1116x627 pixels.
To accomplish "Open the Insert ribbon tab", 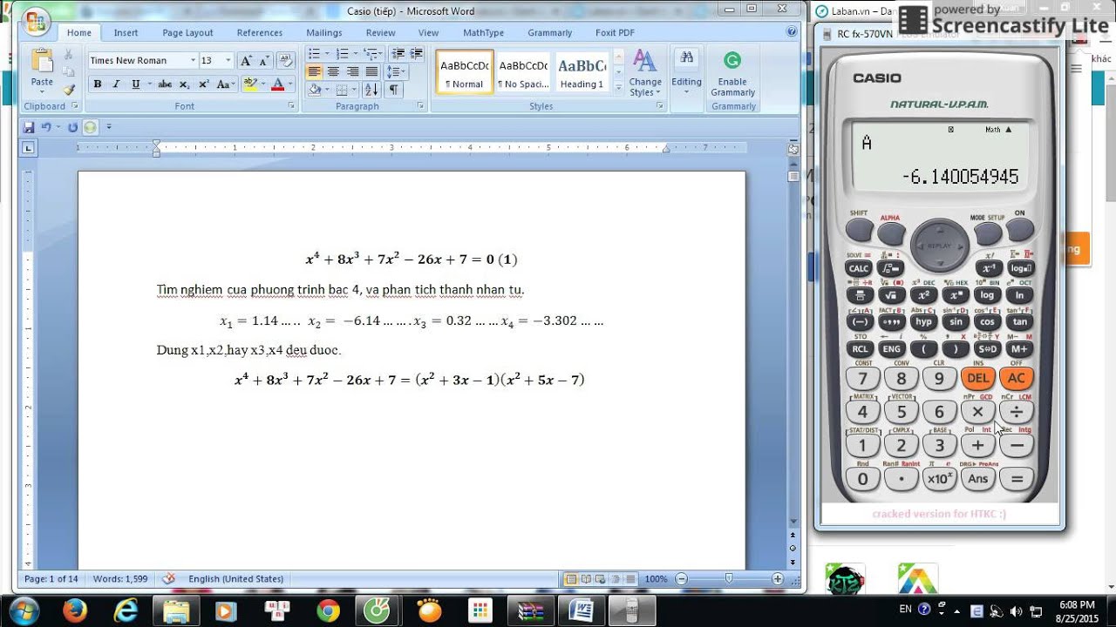I will [126, 32].
